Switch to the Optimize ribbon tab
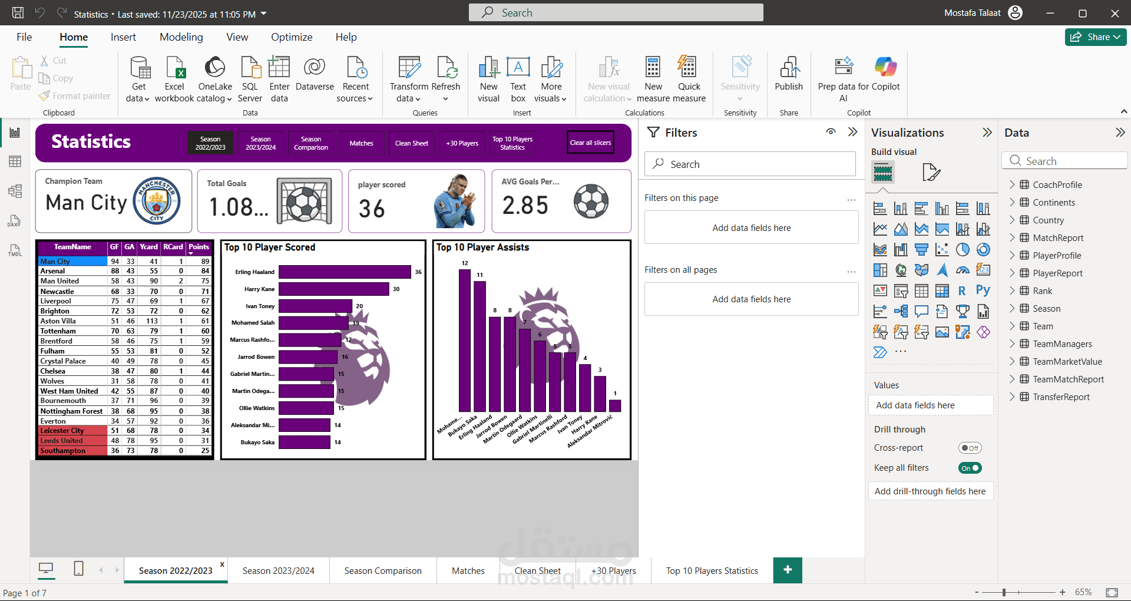This screenshot has height=601, width=1131. pyautogui.click(x=292, y=37)
